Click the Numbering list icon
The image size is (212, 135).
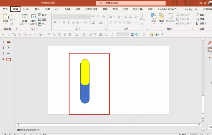(118, 17)
